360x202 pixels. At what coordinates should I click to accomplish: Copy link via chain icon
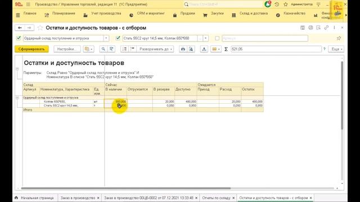[326, 27]
